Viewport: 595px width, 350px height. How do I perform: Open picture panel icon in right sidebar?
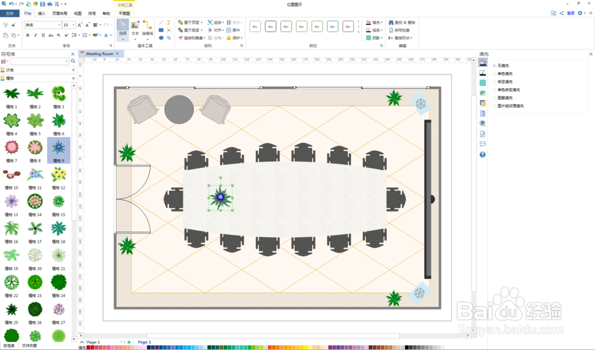[483, 93]
